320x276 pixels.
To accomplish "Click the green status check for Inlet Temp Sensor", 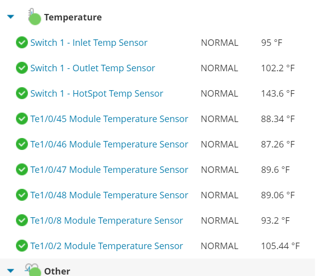I will (22, 42).
